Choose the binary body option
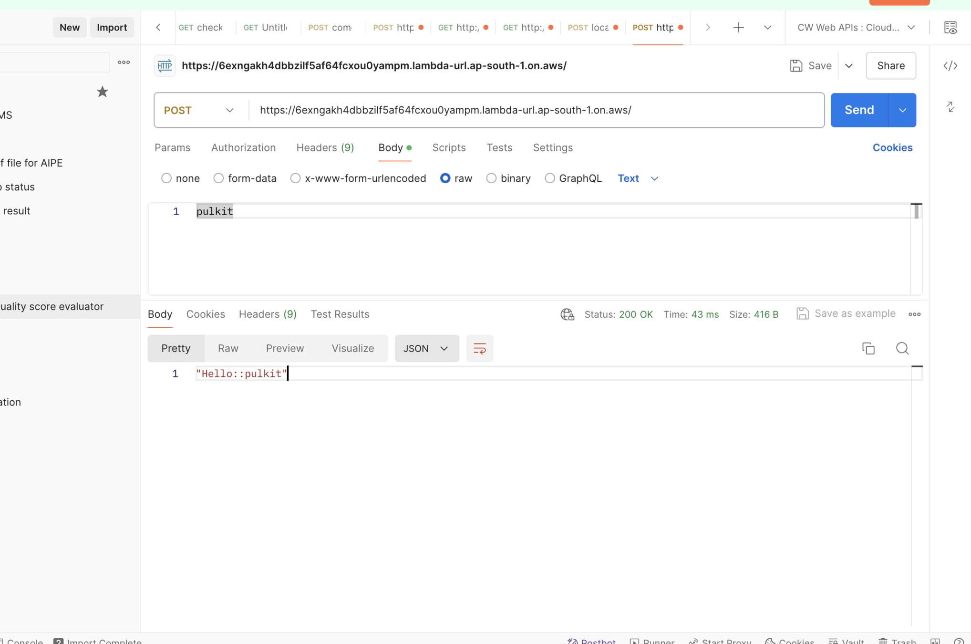 coord(491,178)
